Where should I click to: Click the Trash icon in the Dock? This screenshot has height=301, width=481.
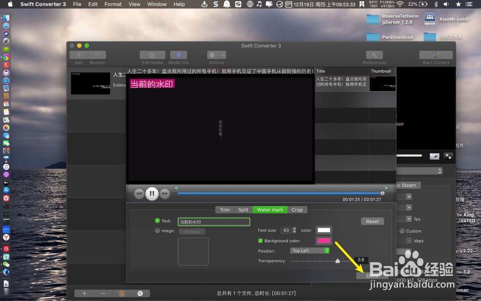click(6, 290)
